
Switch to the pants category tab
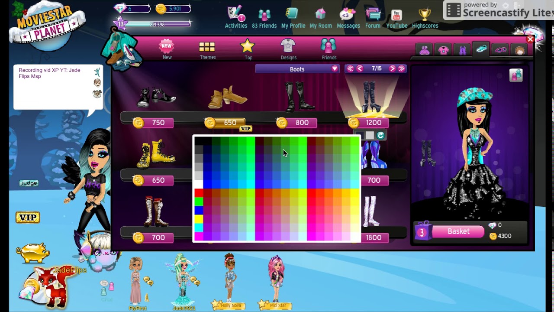pyautogui.click(x=462, y=50)
